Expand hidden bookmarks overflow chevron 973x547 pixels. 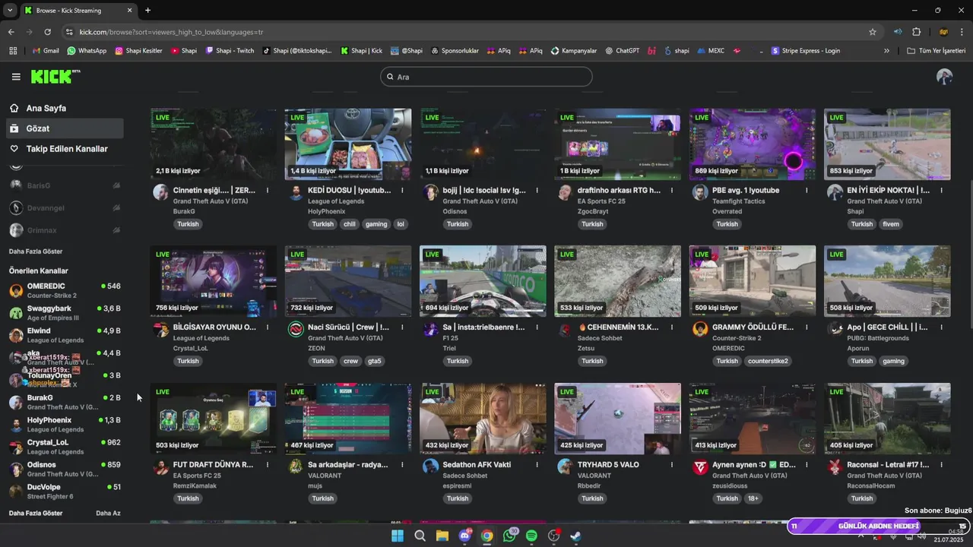point(886,51)
